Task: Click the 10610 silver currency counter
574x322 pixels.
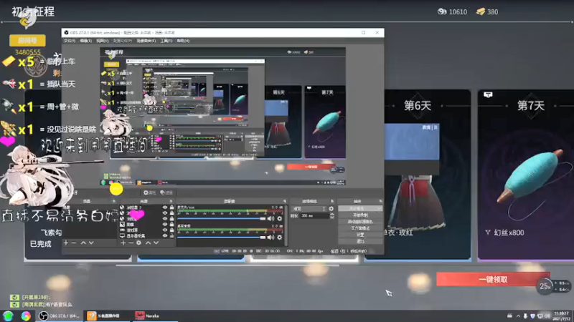Action: coord(453,12)
